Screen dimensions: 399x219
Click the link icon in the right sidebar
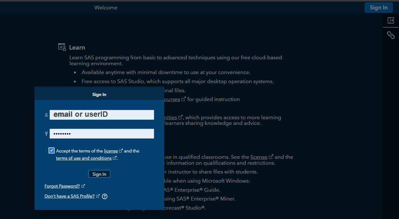[391, 35]
